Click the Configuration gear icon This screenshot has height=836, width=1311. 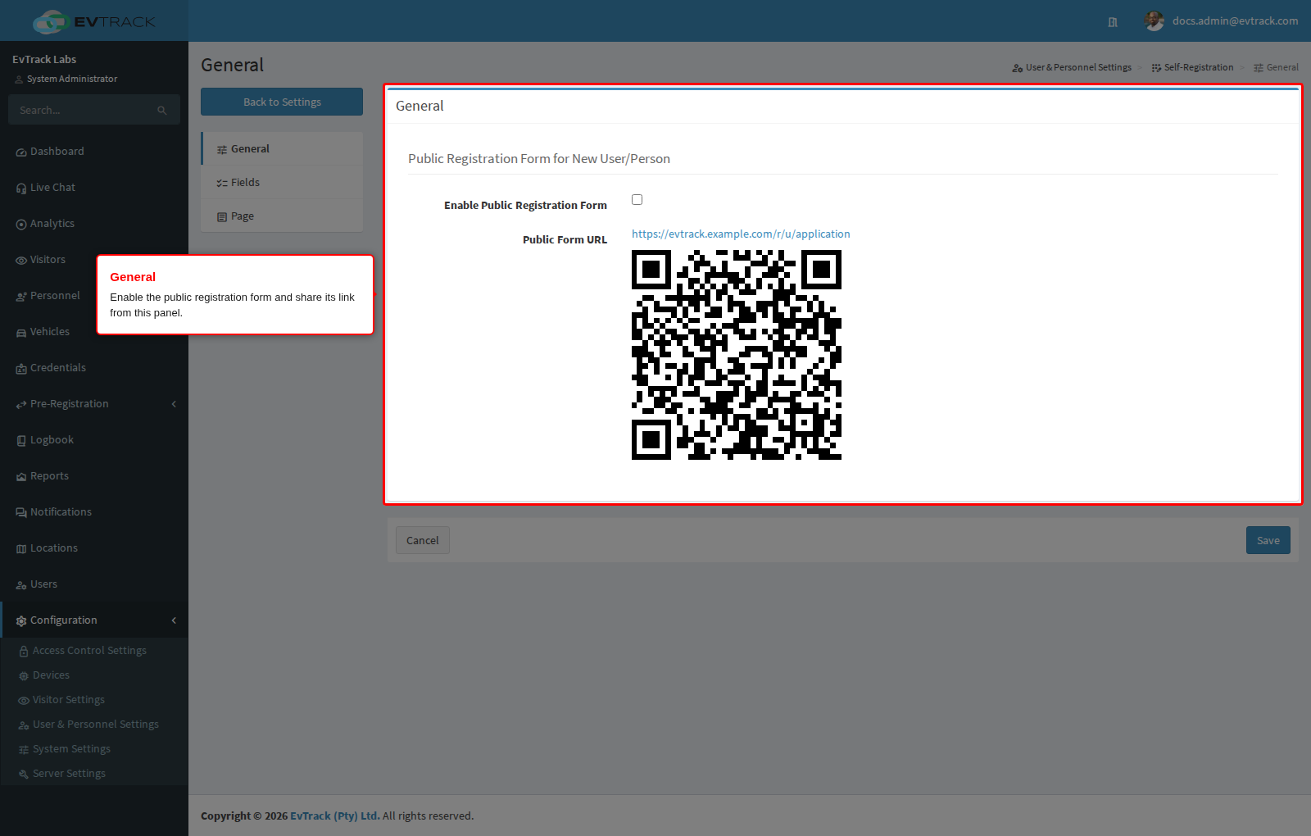21,621
